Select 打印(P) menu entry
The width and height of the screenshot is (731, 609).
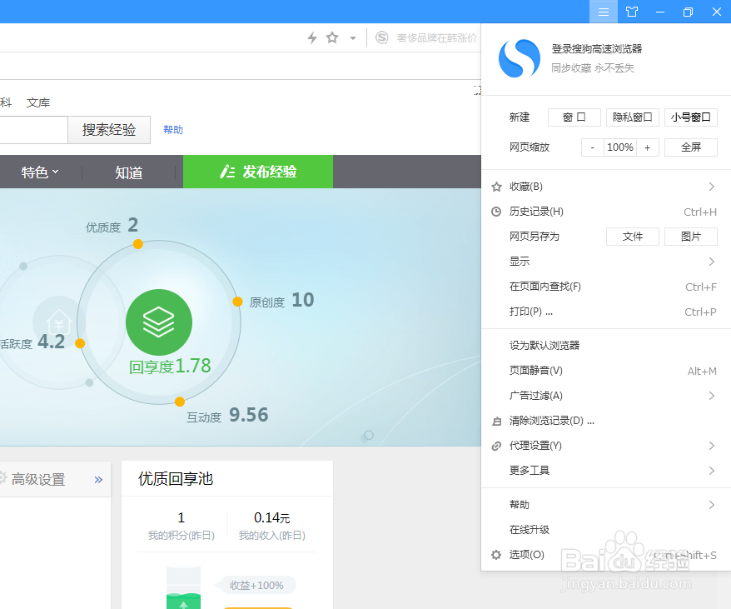605,312
